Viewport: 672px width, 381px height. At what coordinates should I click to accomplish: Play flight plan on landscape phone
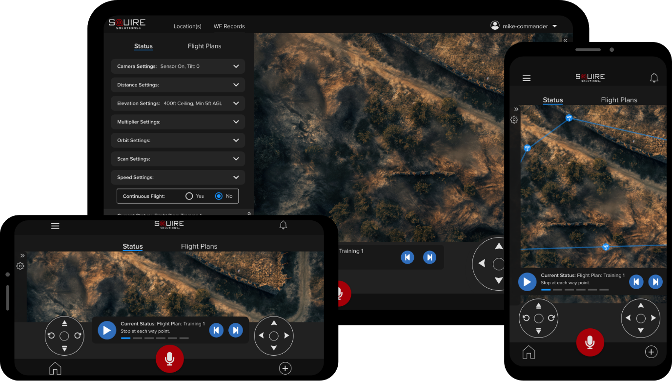point(107,330)
